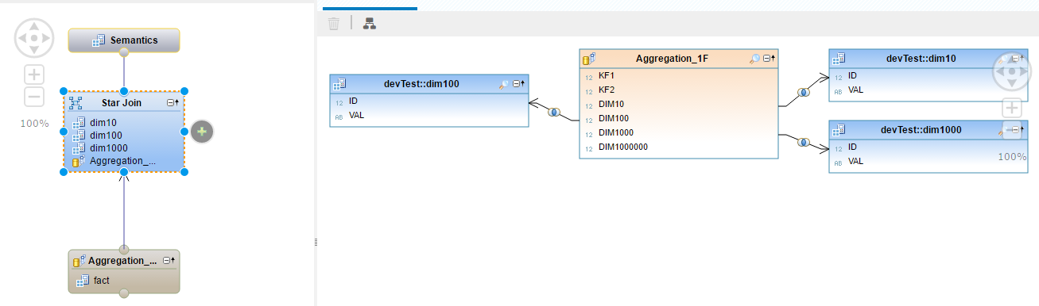This screenshot has height=306, width=1039.
Task: Click the join icon linking to devTest::dim1000
Action: (x=804, y=143)
